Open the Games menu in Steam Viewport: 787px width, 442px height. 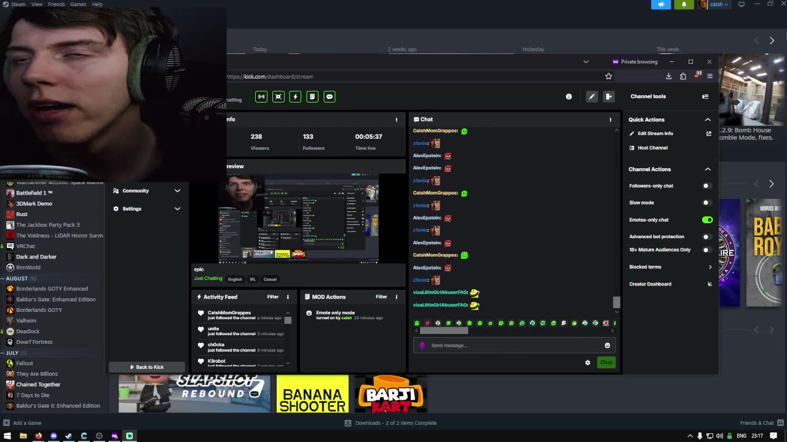[78, 4]
